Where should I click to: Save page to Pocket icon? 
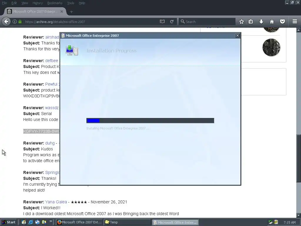[282, 21]
